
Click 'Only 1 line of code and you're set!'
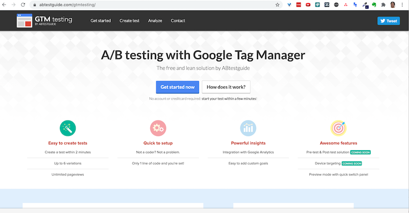158,163
